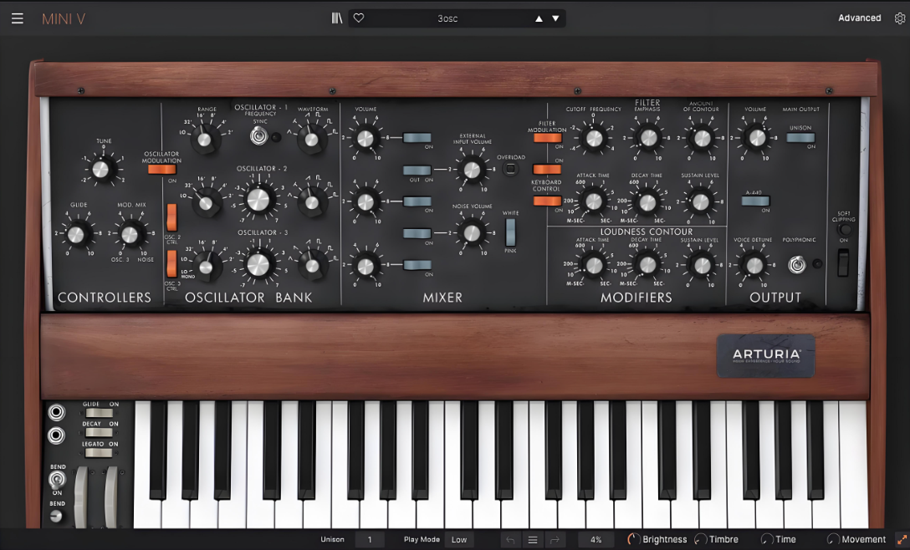
Task: Open the settings gear icon
Action: pos(900,18)
